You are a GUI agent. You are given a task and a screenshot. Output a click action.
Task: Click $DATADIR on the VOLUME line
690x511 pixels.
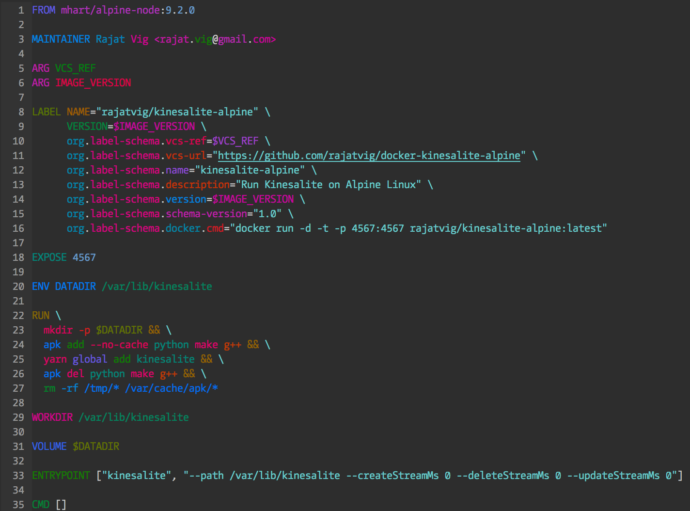(x=96, y=447)
